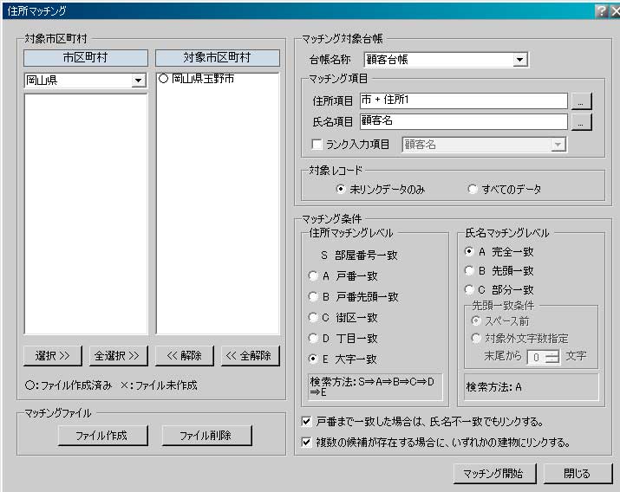
Task: Start matching with マッチング開始 button
Action: click(494, 474)
